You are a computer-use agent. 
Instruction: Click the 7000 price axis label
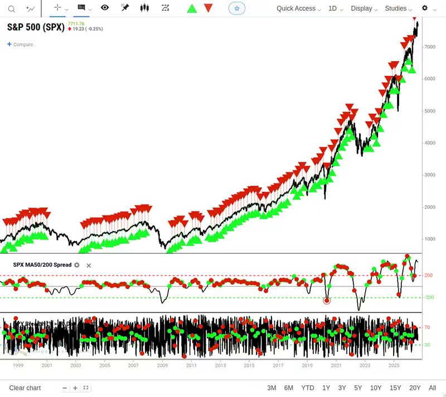[429, 47]
